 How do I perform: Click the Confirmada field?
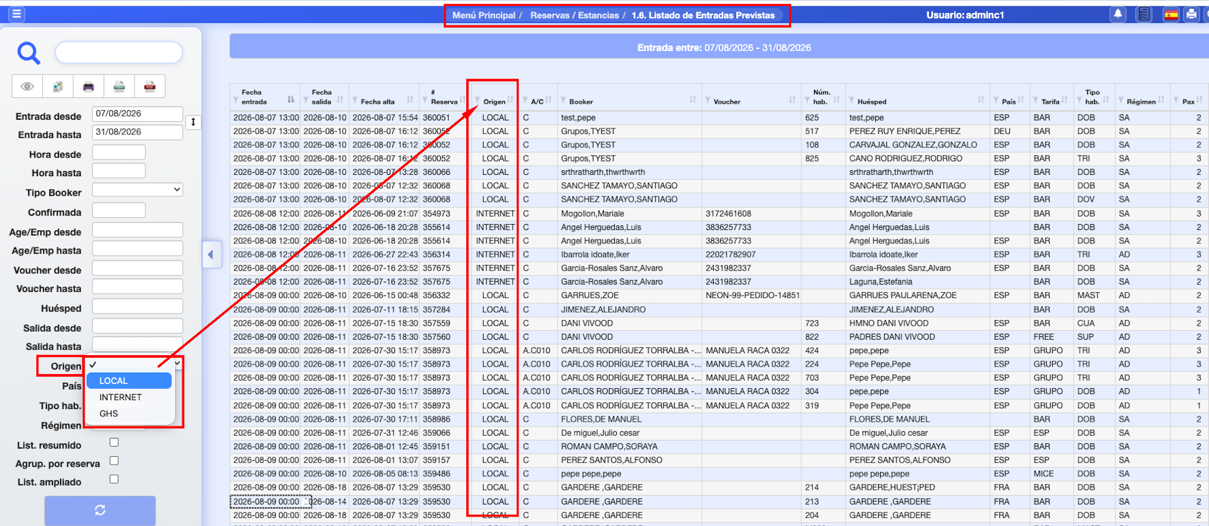[119, 211]
